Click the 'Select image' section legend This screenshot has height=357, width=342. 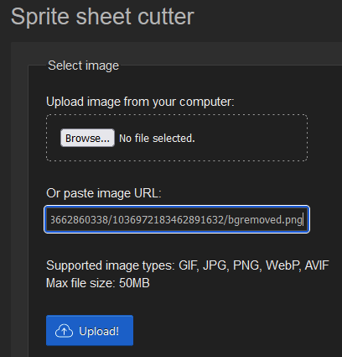coord(84,66)
